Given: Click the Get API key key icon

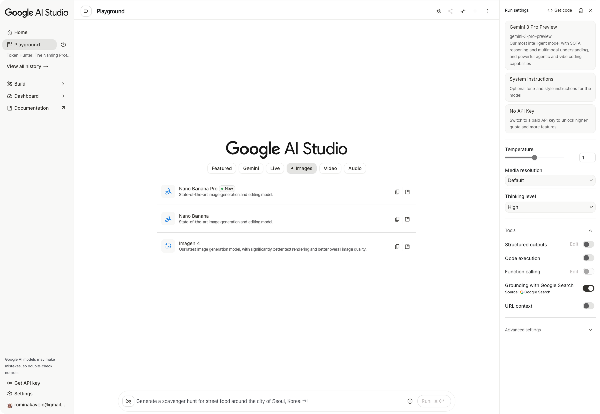Looking at the screenshot, I should click(10, 383).
